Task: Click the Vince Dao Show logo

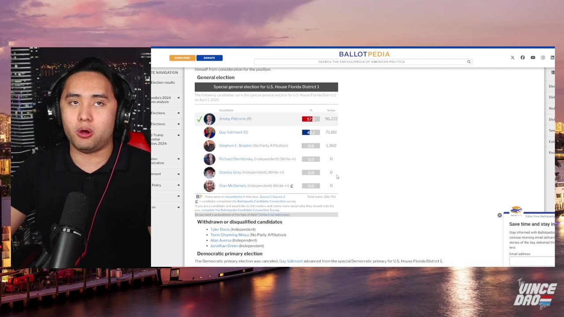Action: coord(535,294)
